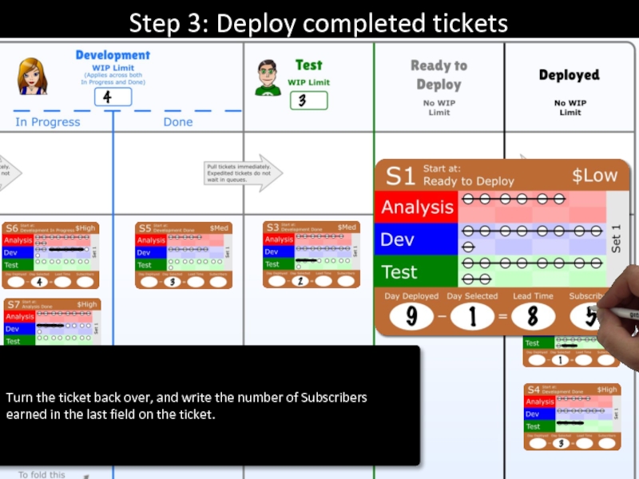Click the Deployed column heading
This screenshot has height=479, width=639.
570,75
